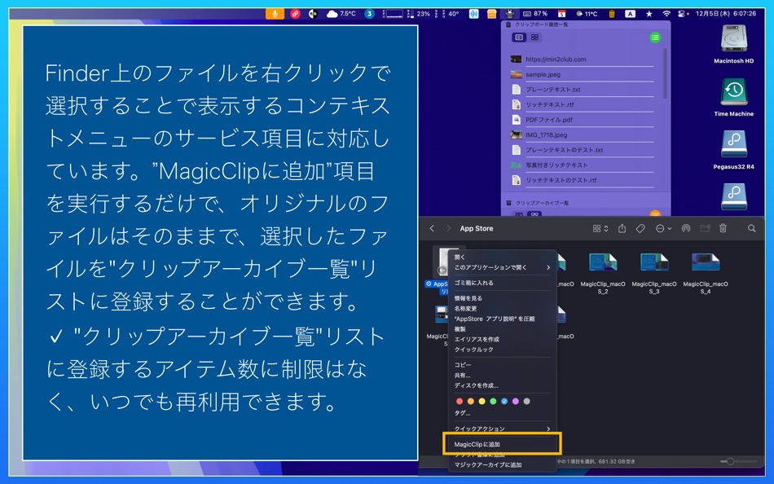This screenshot has width=774, height=484.
Task: Click the 87% keyboard battery indicator
Action: 535,14
